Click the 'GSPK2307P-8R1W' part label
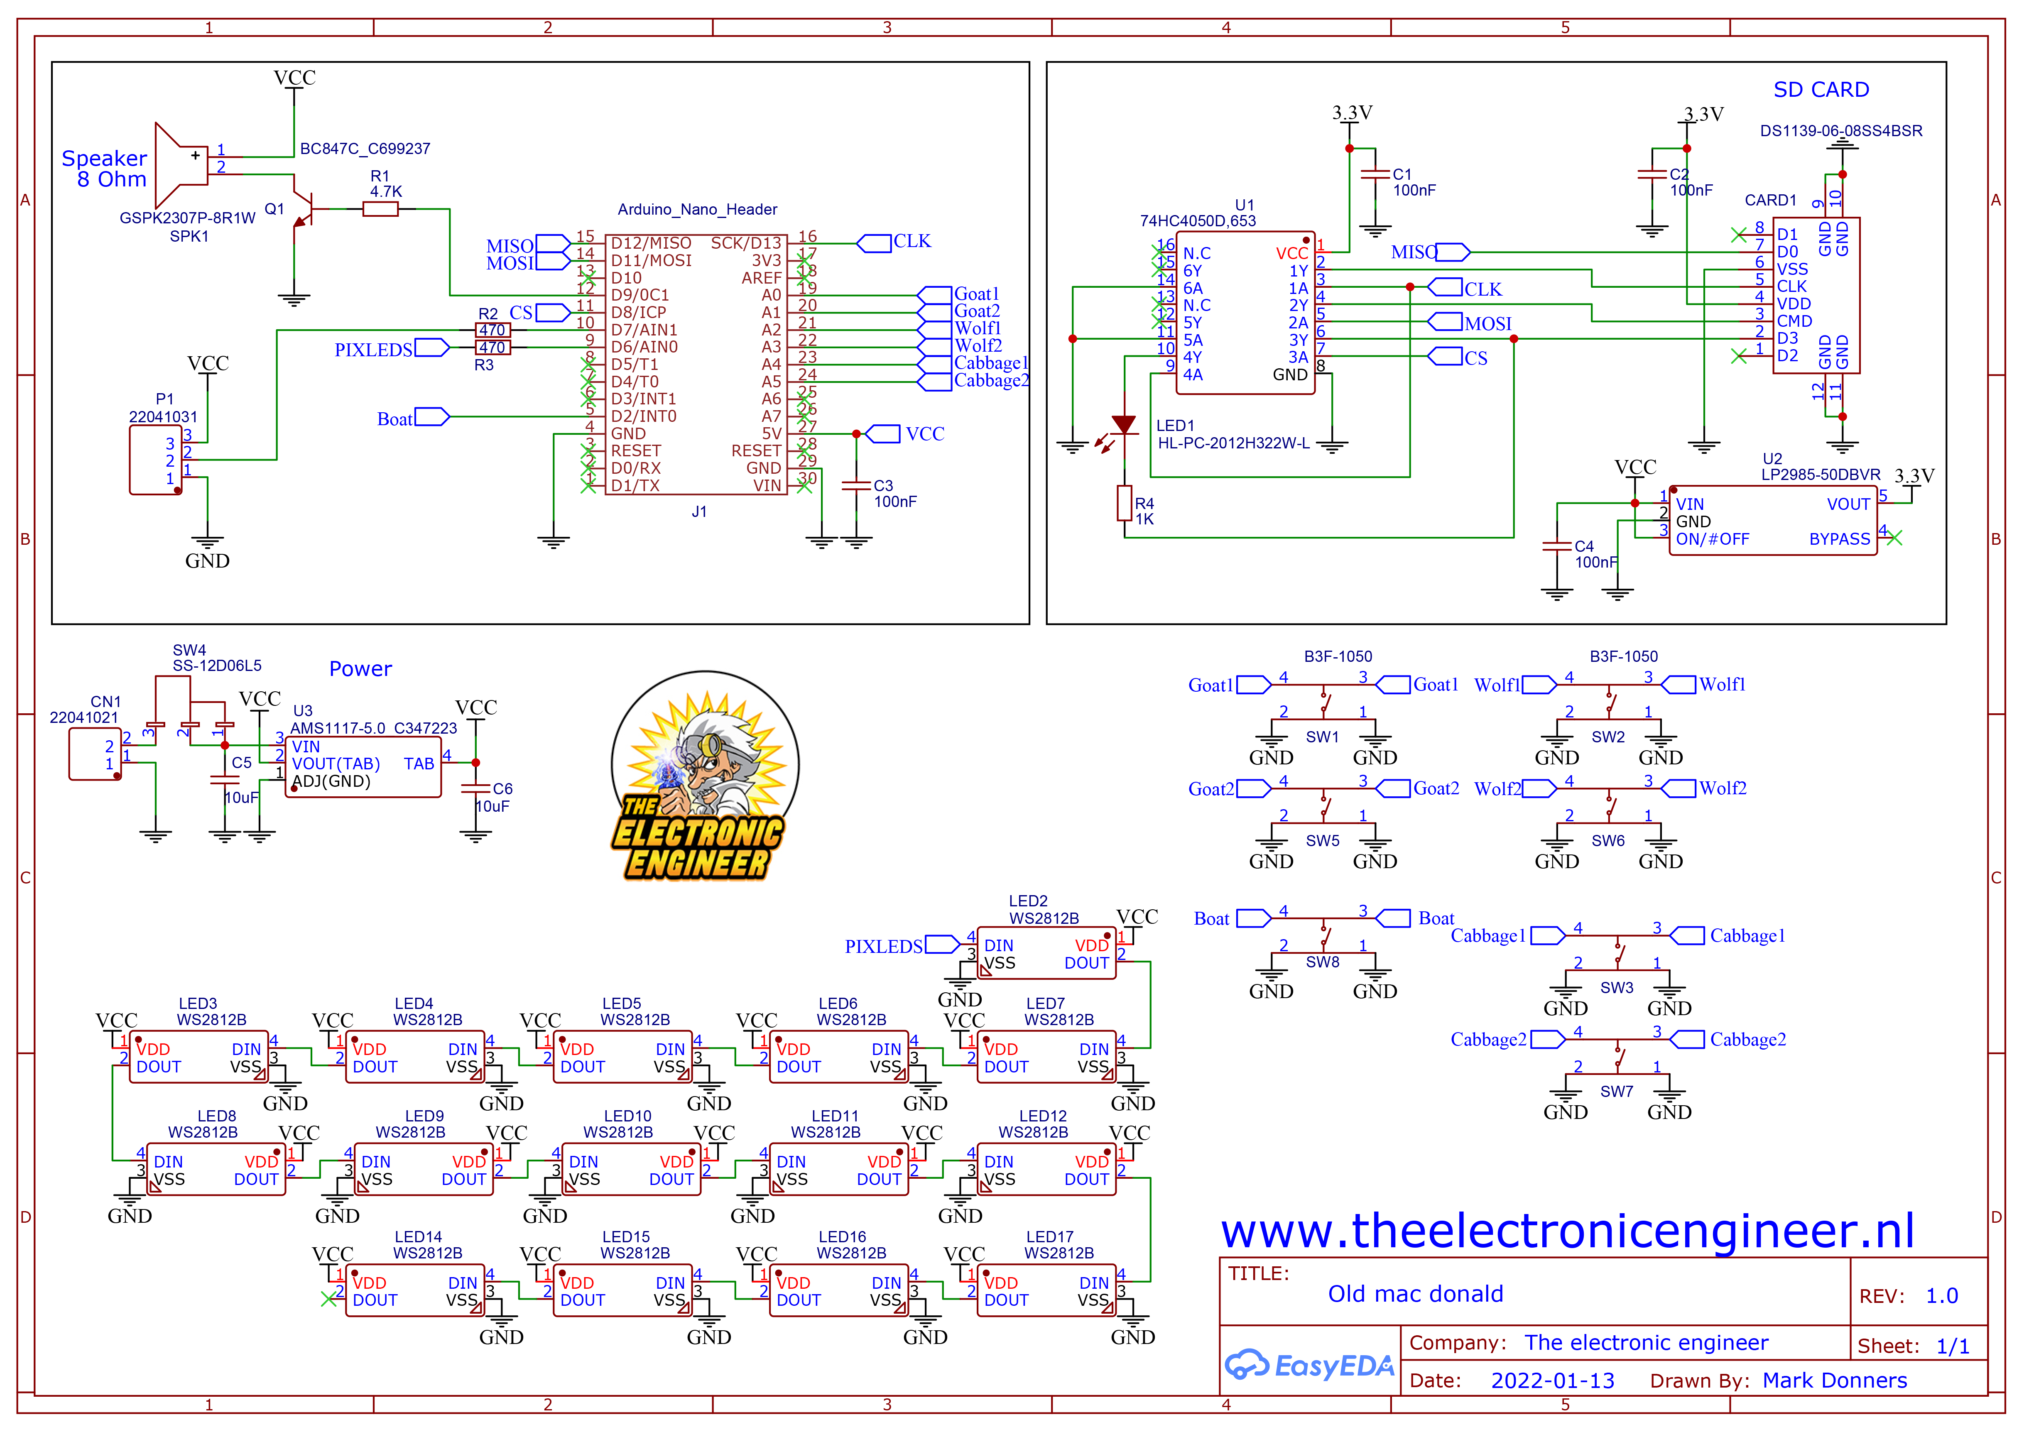Viewport: 2024px width, 1432px height. (x=187, y=219)
